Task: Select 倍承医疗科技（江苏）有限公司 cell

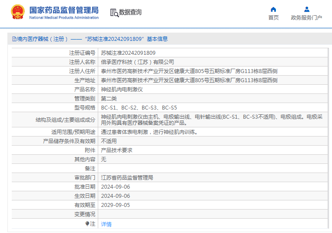Action: [137, 62]
